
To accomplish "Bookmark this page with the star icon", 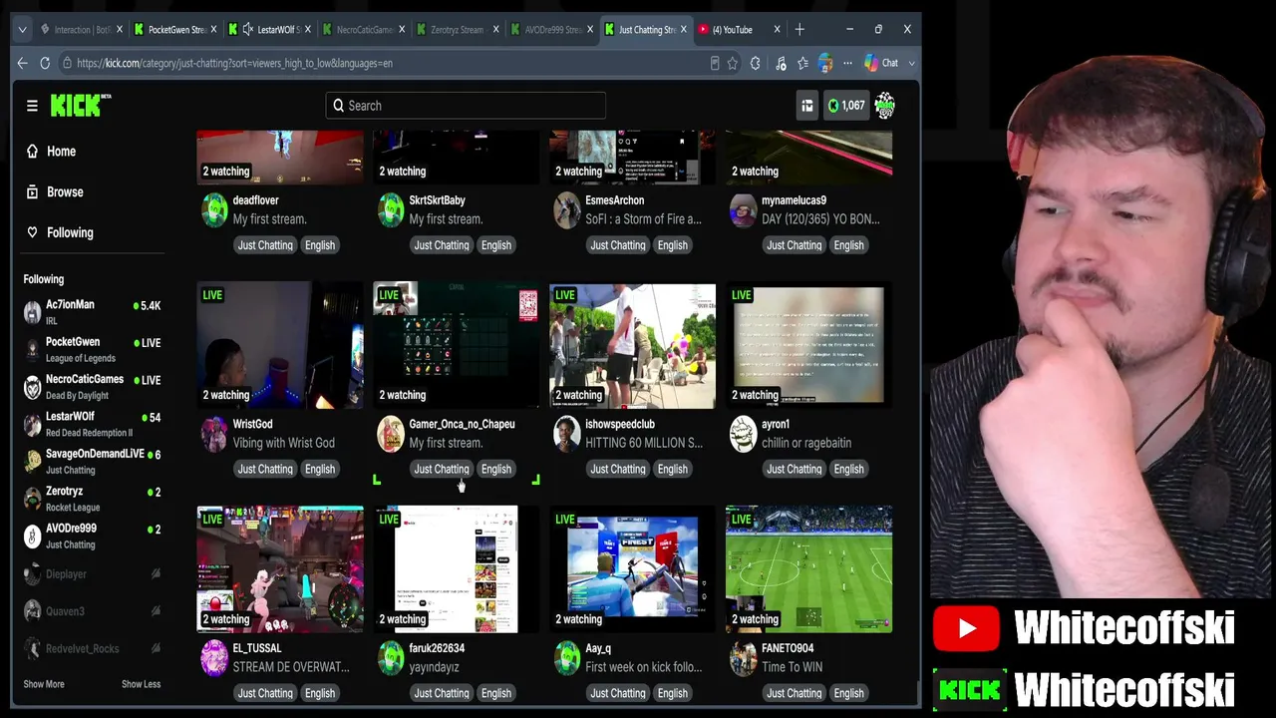I will (733, 63).
